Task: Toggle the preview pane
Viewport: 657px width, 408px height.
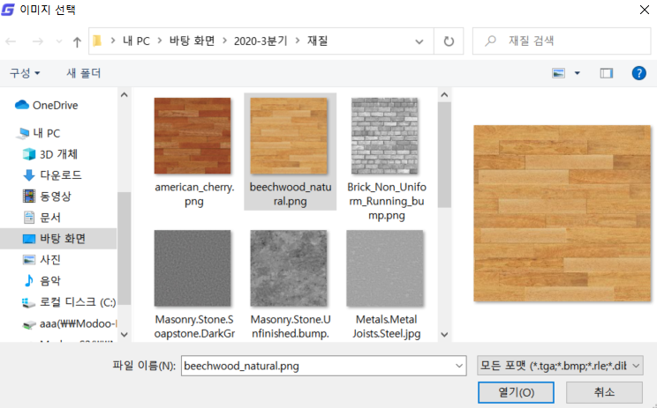Action: click(x=607, y=73)
